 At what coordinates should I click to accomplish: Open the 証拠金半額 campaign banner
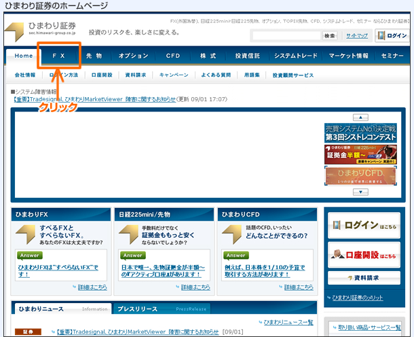pos(360,154)
